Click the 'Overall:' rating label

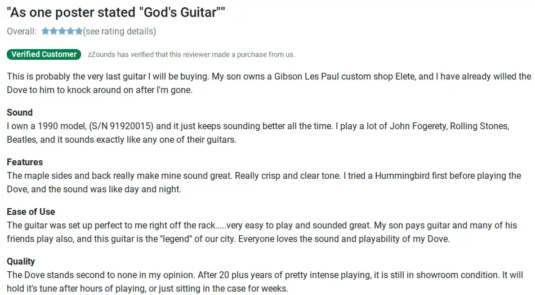[21, 32]
